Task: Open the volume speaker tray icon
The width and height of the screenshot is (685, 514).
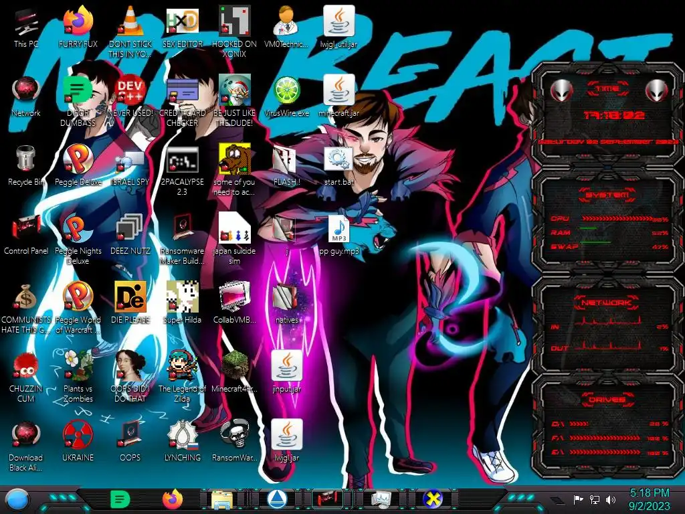Action: click(610, 499)
